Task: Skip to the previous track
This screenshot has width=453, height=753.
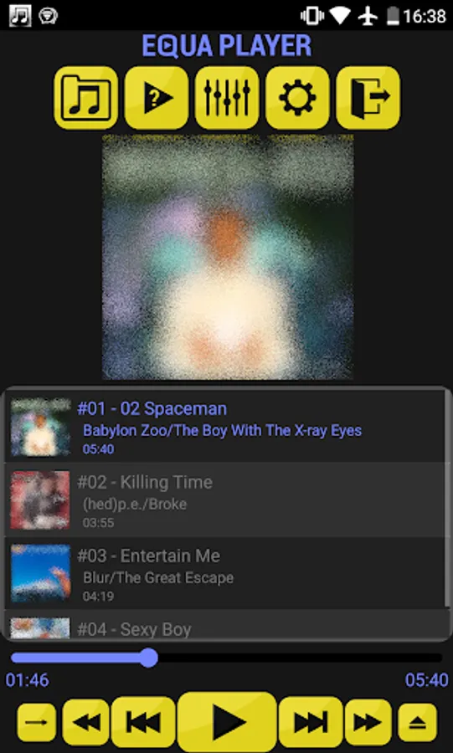Action: coord(143,723)
